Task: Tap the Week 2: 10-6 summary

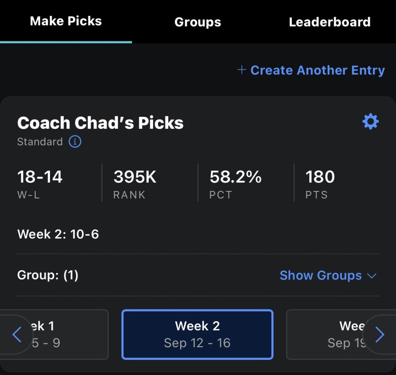Action: 58,234
